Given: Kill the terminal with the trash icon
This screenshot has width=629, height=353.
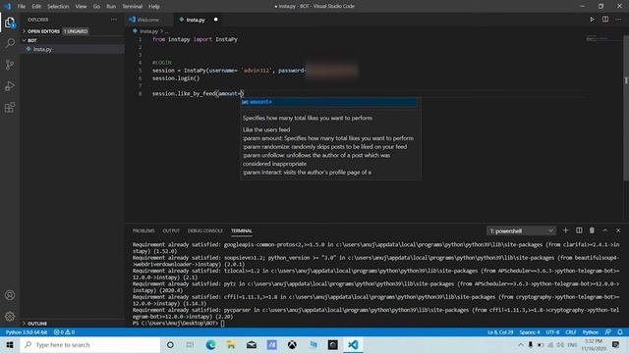Looking at the screenshot, I should (x=592, y=230).
